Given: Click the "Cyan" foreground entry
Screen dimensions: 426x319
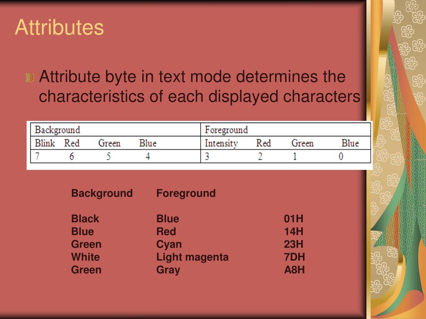Looking at the screenshot, I should (x=169, y=244).
